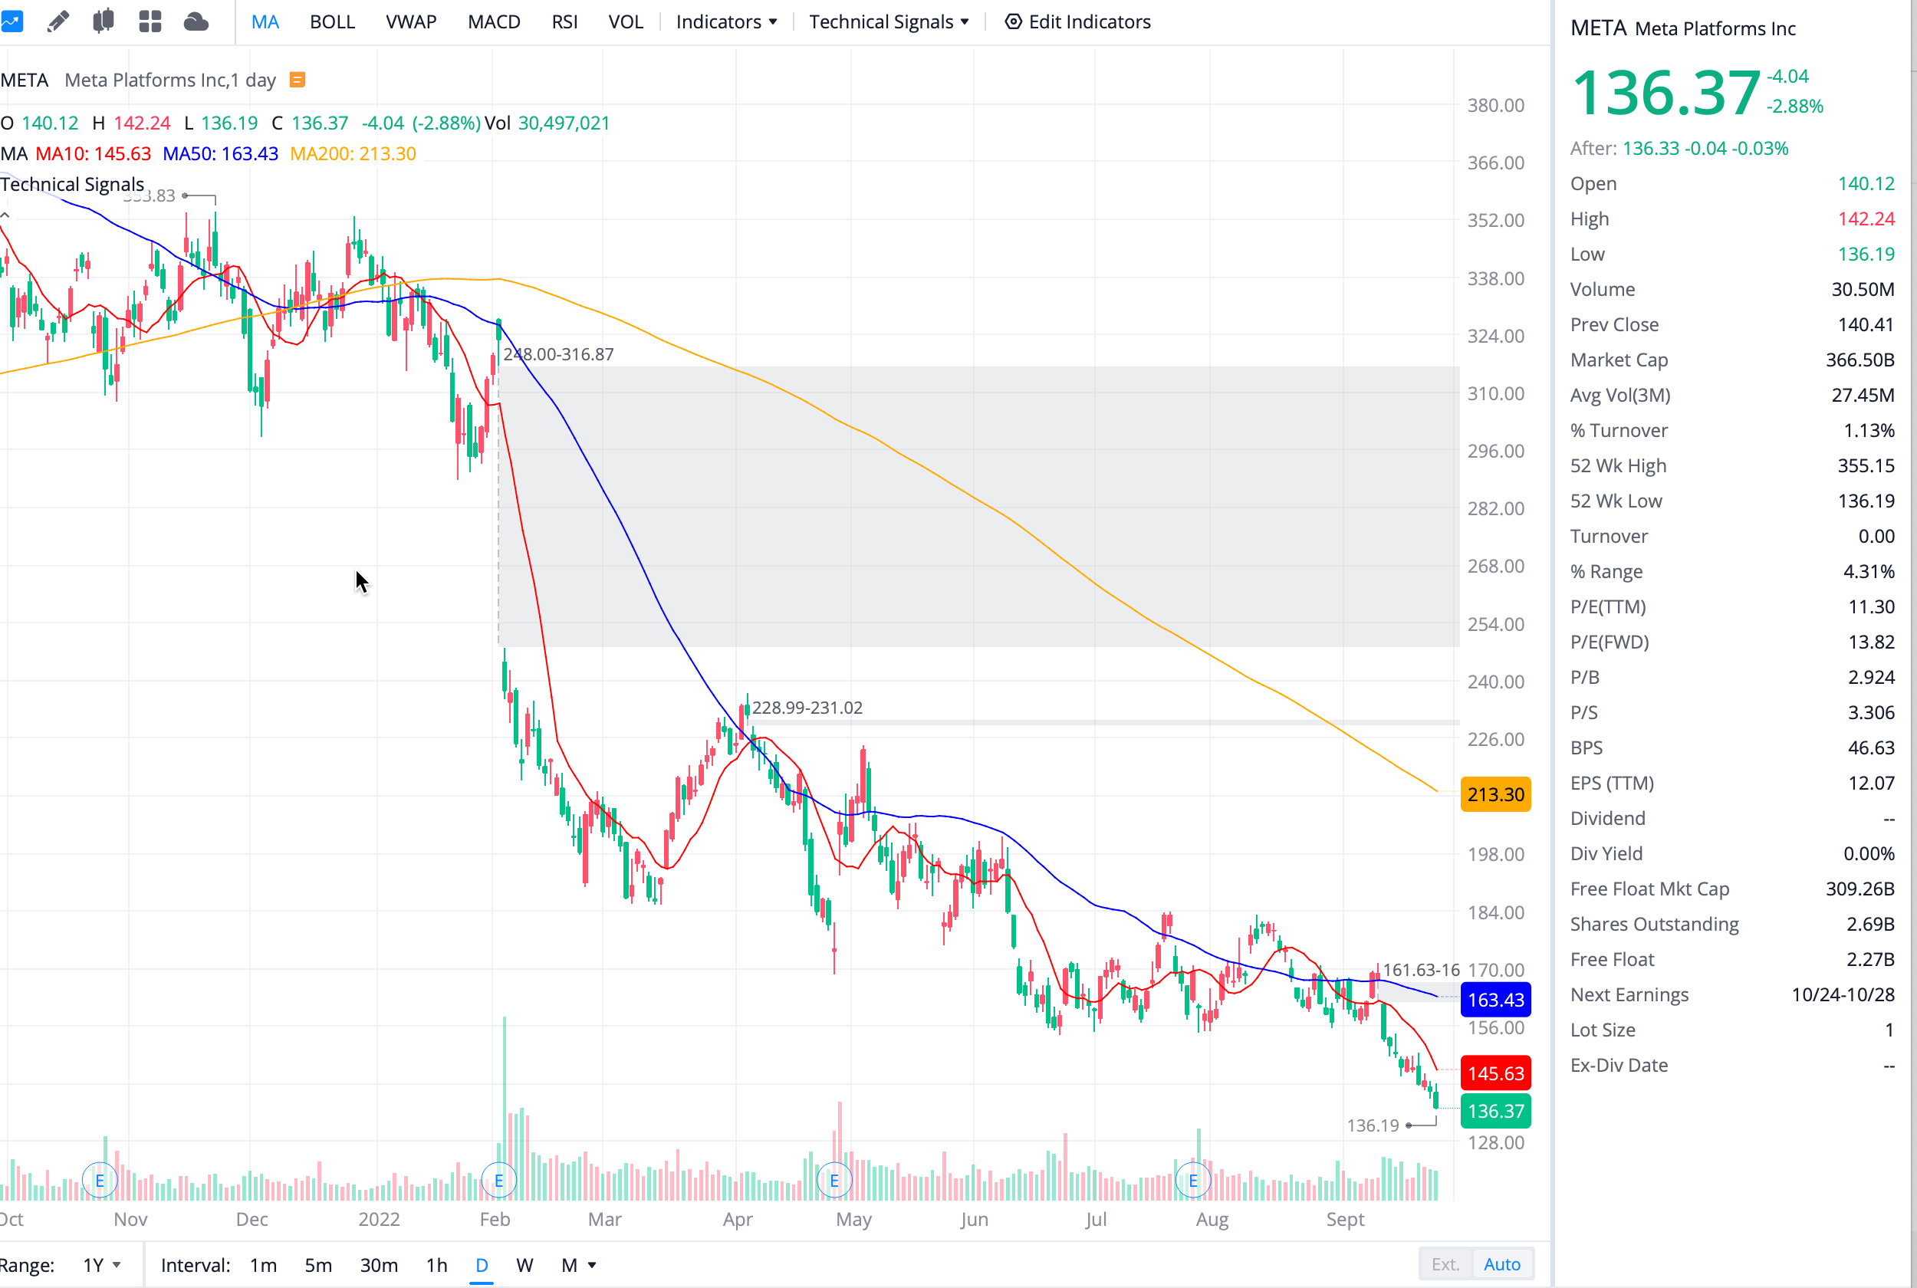Open the Edit Indicators settings
The width and height of the screenshot is (1917, 1288).
tap(1077, 21)
